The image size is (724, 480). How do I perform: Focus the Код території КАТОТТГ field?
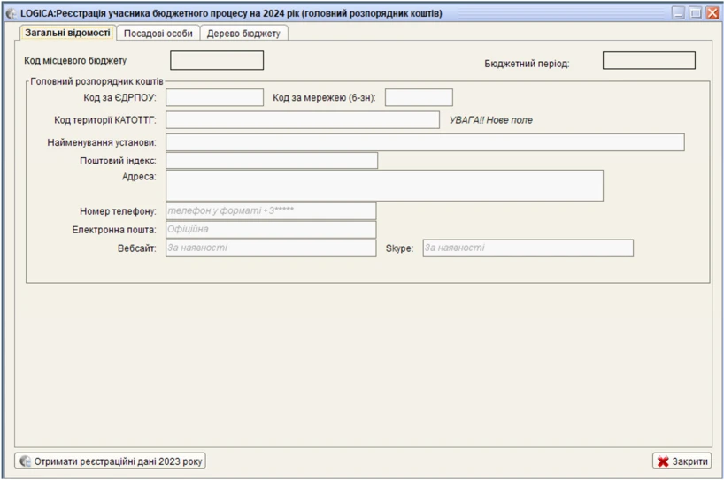(302, 120)
